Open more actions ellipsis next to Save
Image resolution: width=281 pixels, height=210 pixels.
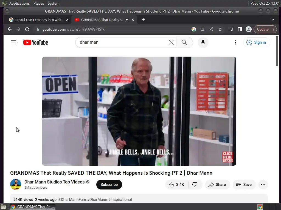click(x=263, y=185)
